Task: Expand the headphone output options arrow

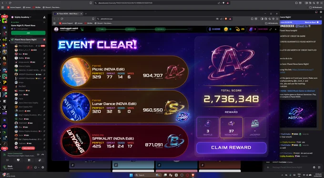Action: pos(39,167)
